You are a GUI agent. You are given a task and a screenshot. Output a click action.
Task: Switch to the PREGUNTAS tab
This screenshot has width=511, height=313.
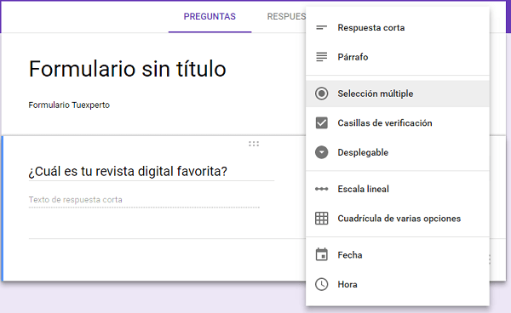click(210, 17)
